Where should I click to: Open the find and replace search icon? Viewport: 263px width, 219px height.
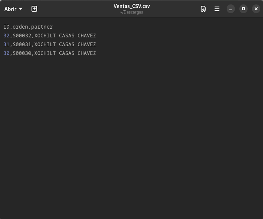[x=203, y=9]
